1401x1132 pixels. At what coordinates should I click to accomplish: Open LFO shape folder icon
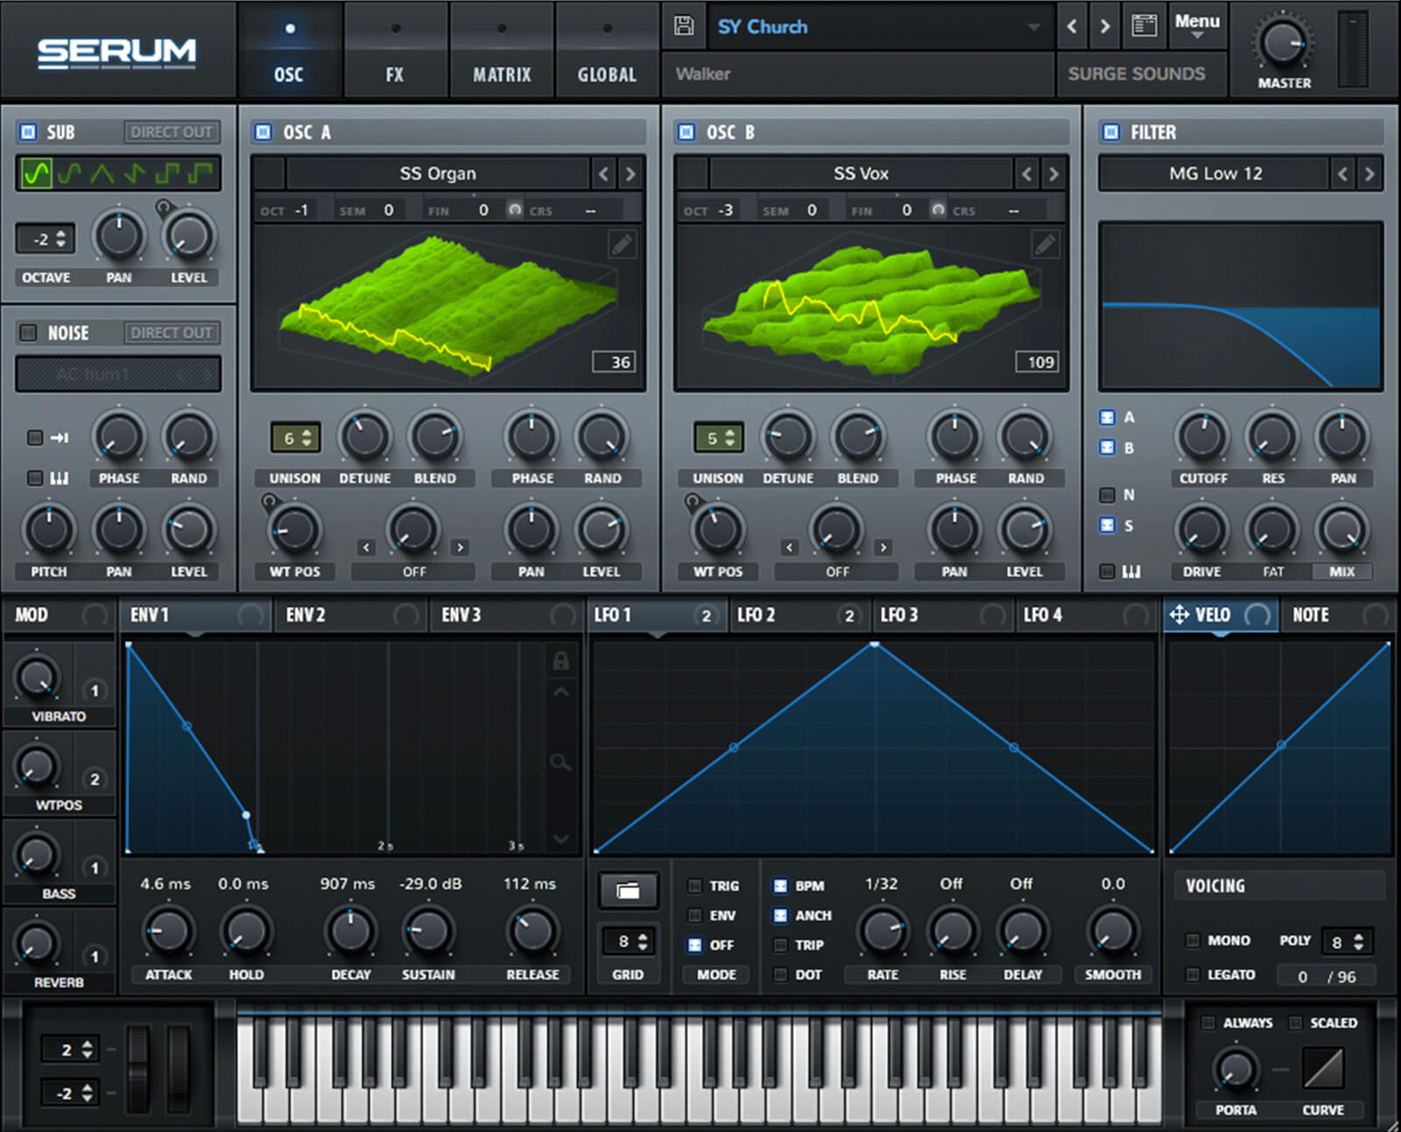628,890
